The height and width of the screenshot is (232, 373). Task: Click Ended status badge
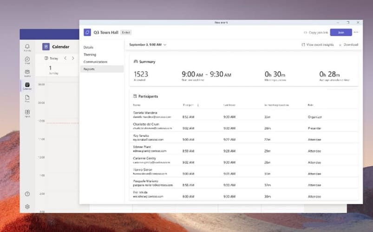126,32
